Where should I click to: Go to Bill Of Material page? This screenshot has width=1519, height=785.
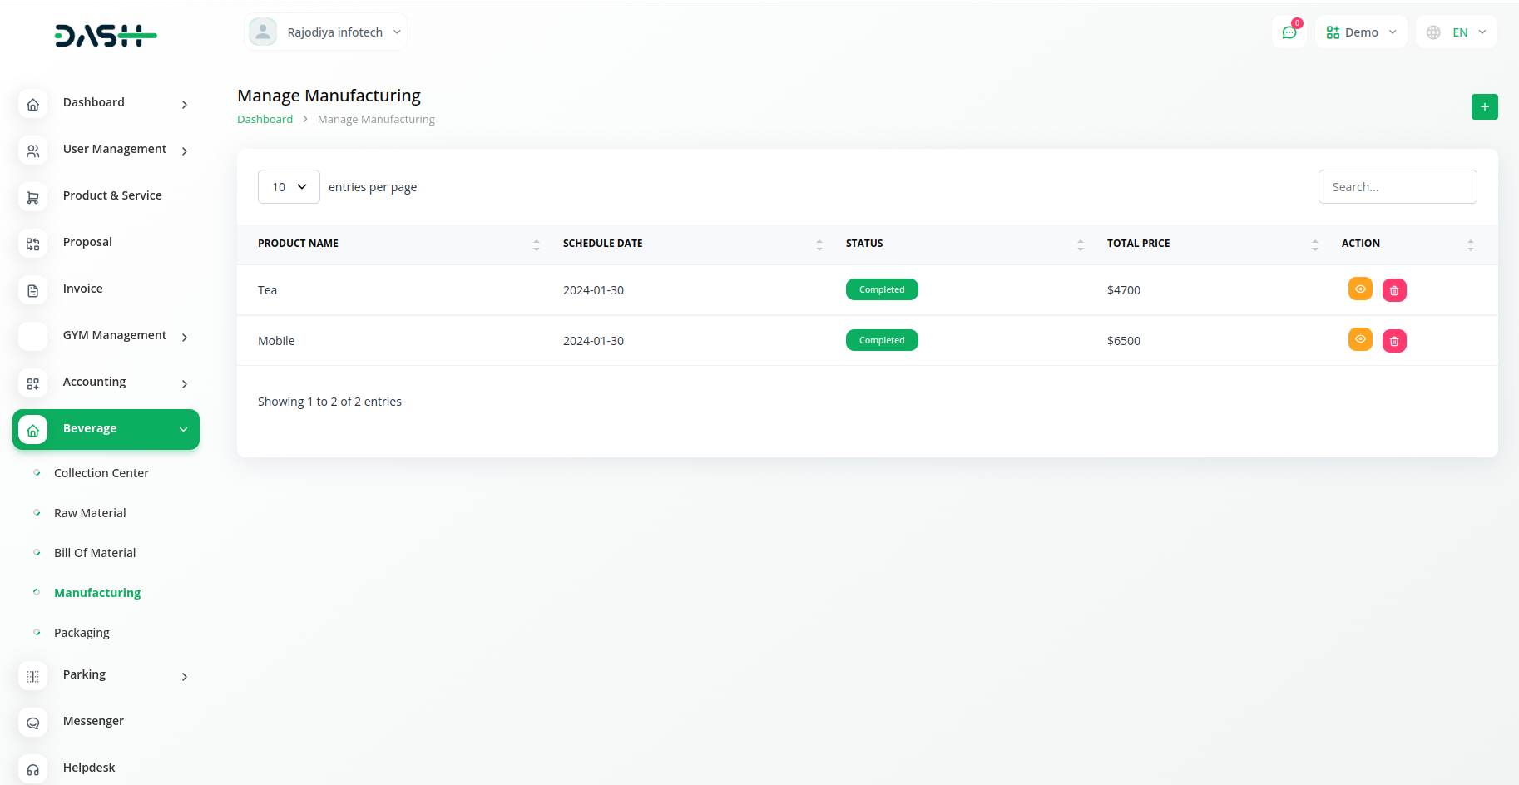pyautogui.click(x=95, y=553)
